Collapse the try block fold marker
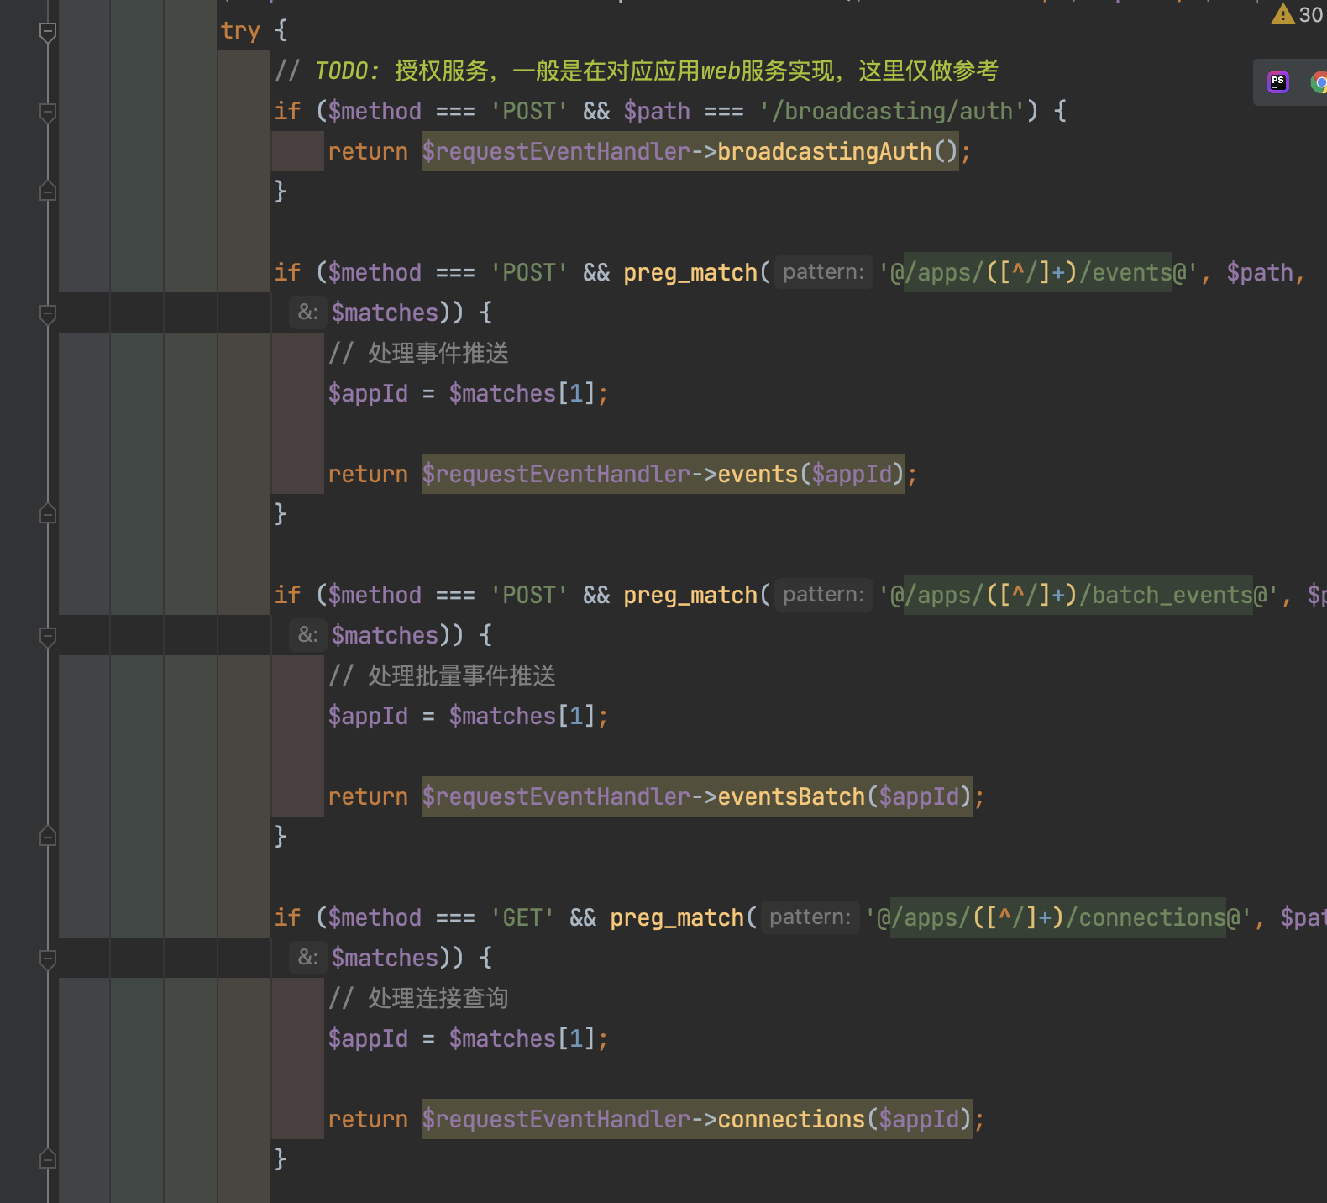The image size is (1327, 1203). [48, 32]
